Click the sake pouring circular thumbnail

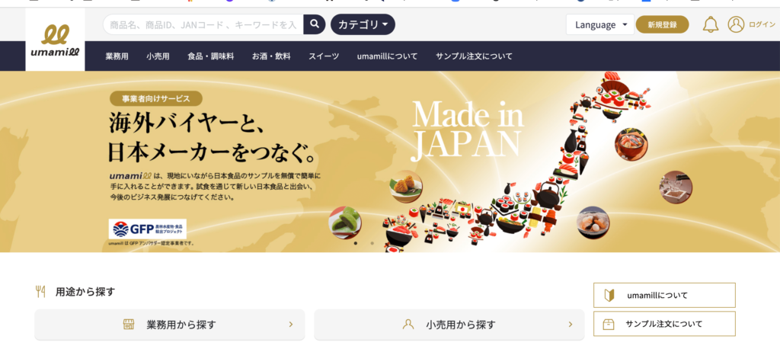pos(676,187)
